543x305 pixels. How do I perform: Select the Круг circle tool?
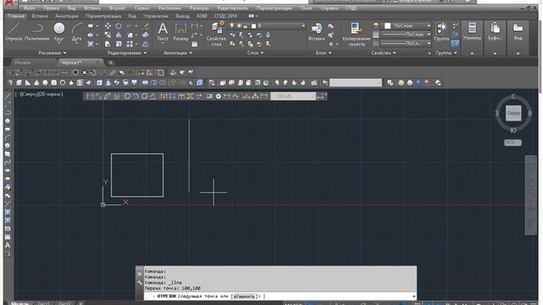tap(59, 32)
